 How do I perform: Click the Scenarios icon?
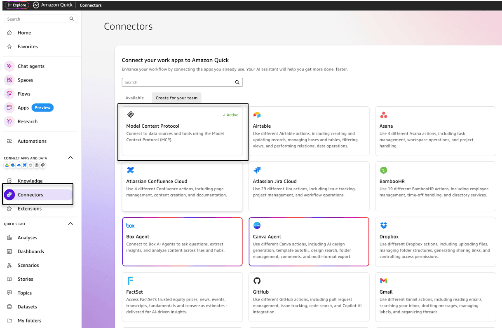(9, 265)
